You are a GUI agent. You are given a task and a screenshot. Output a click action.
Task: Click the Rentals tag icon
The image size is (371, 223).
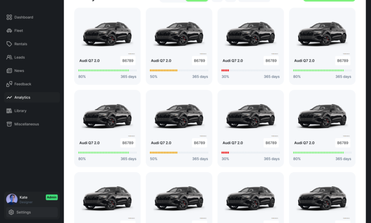10,44
